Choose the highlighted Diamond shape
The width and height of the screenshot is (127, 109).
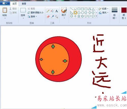click(75, 13)
